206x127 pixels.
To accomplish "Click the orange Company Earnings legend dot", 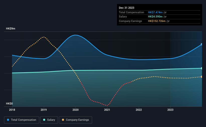I will click(x=63, y=120).
